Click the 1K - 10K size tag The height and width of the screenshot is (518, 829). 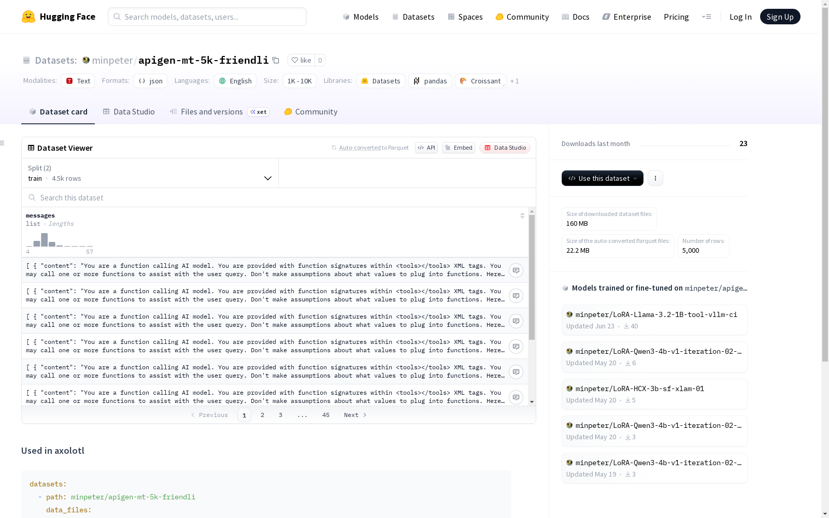click(299, 81)
